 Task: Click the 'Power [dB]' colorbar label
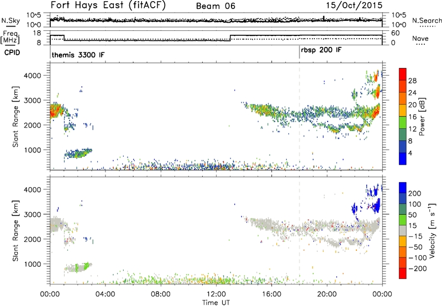click(422, 117)
